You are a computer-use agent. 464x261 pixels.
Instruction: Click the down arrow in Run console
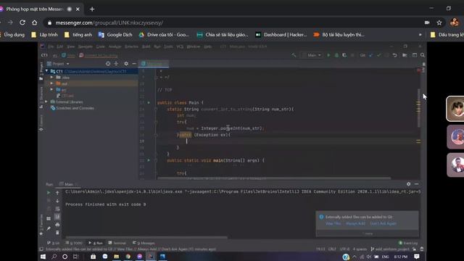(x=57, y=201)
